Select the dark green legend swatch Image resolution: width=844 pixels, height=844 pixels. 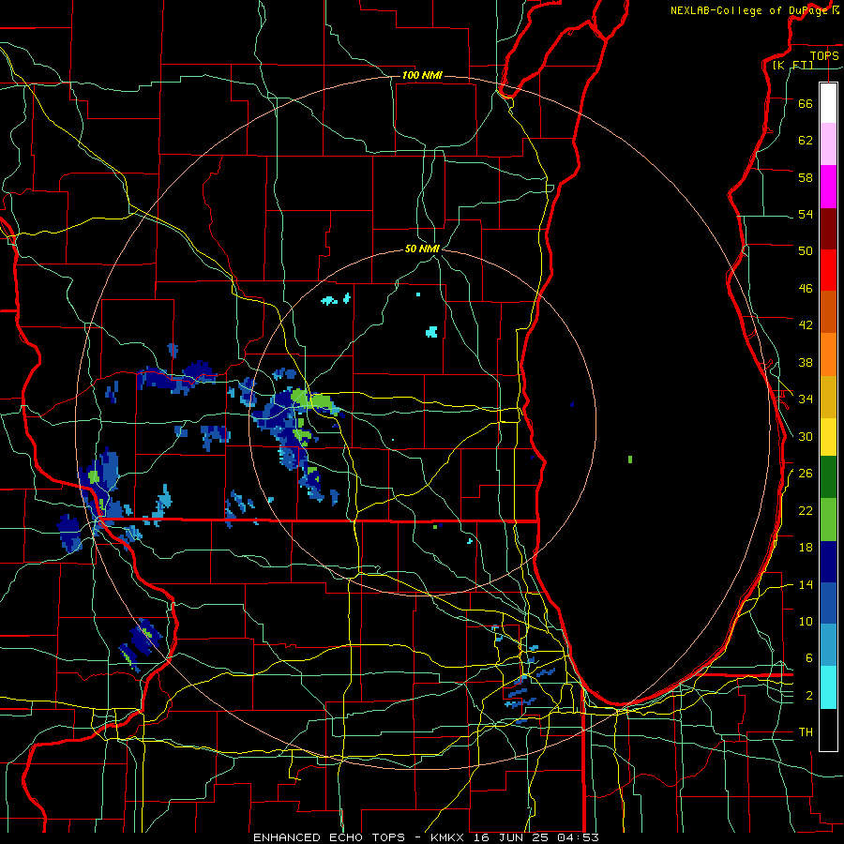pyautogui.click(x=828, y=477)
